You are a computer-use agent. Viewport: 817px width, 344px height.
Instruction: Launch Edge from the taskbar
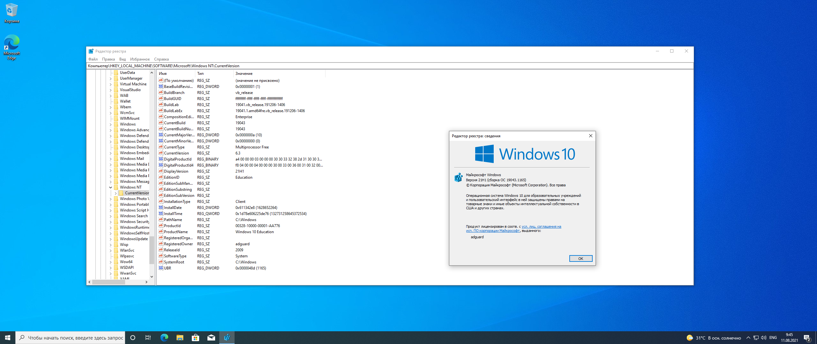pyautogui.click(x=164, y=338)
